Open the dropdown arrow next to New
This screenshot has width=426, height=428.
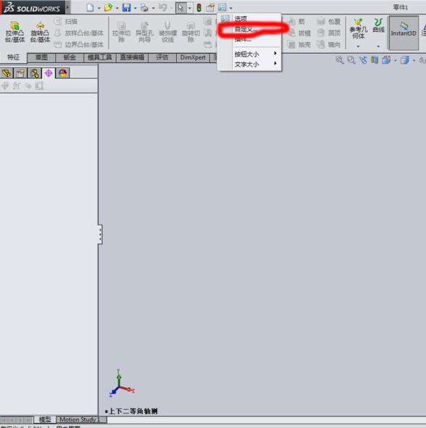pyautogui.click(x=99, y=8)
